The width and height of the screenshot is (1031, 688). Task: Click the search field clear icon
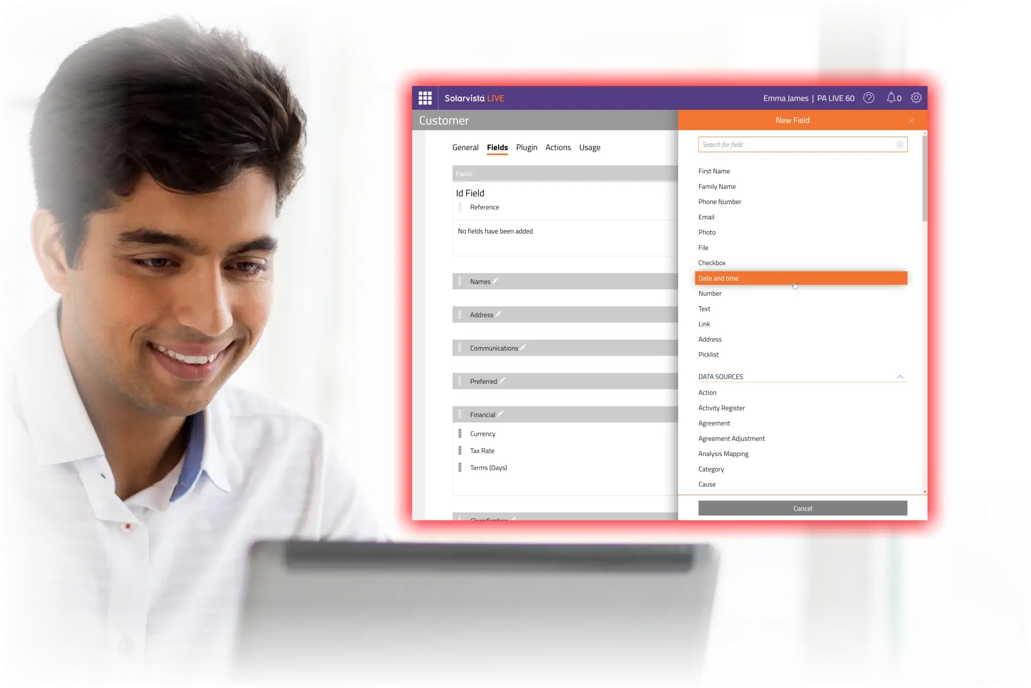tap(900, 144)
